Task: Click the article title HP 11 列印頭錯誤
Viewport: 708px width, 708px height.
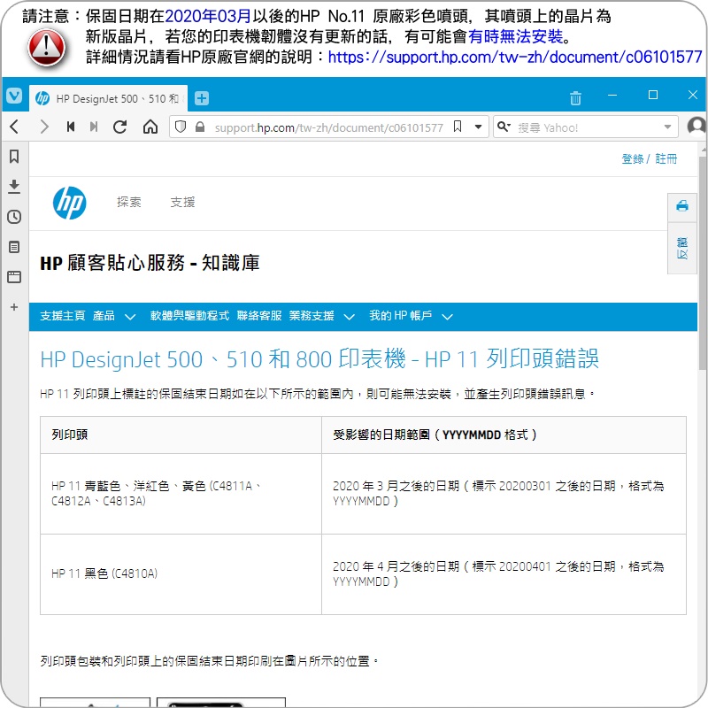Action: [319, 359]
